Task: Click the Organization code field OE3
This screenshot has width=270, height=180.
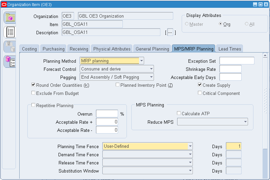Action: click(68, 16)
